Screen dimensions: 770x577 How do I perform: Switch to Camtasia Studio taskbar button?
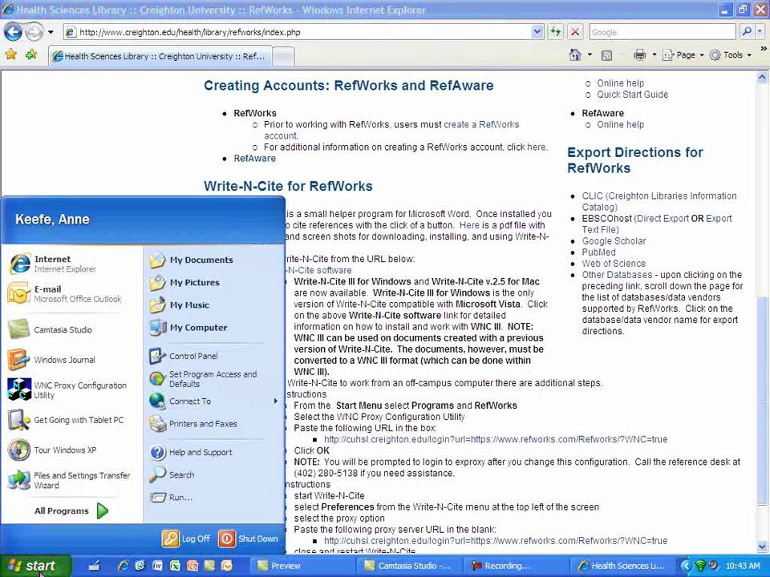(x=411, y=566)
